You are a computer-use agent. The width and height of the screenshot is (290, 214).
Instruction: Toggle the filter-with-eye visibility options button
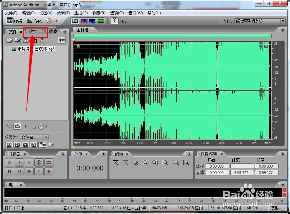[43, 145]
